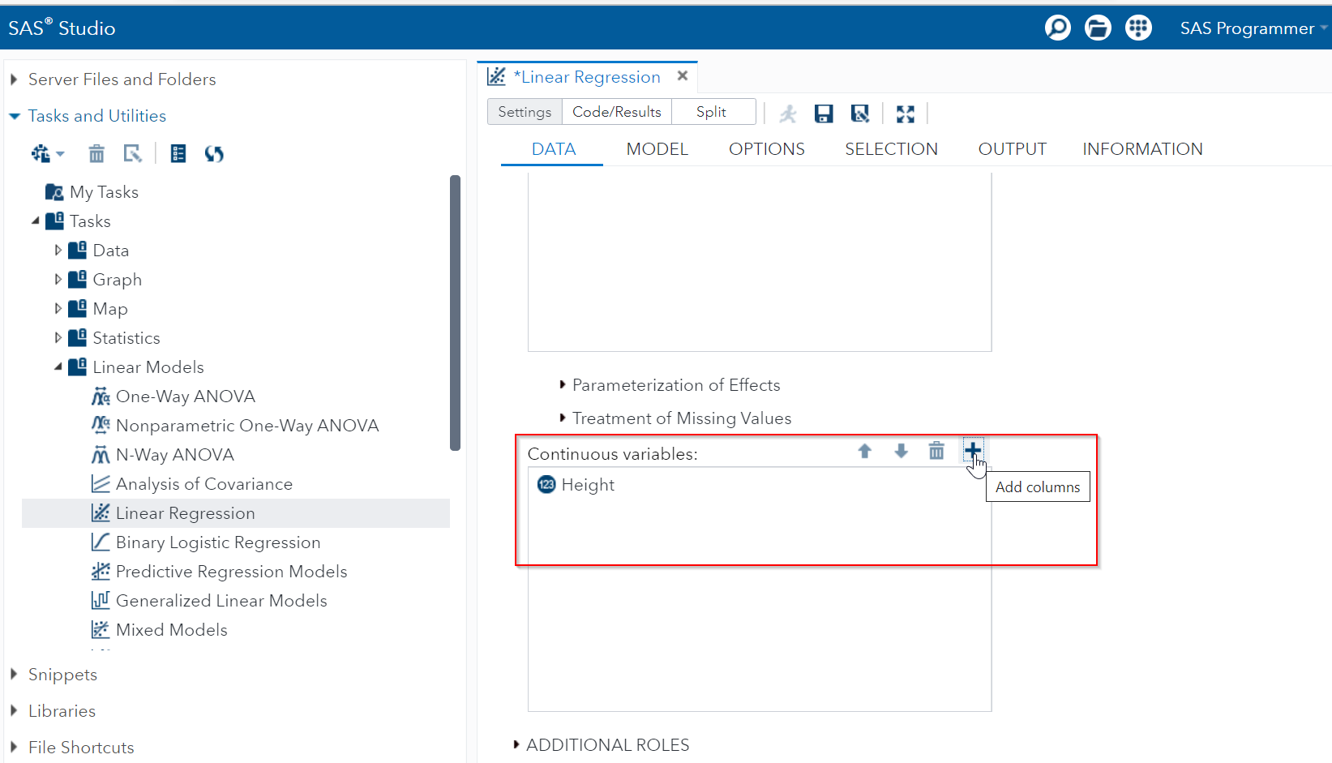Select the Binary Logistic Regression task

(x=217, y=542)
